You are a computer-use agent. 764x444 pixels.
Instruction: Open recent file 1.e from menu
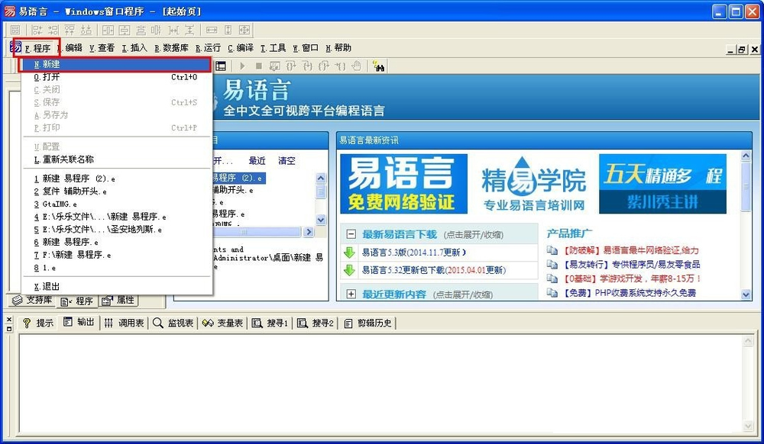(x=115, y=268)
